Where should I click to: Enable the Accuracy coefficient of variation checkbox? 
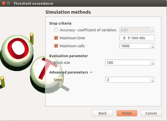click(x=56, y=30)
